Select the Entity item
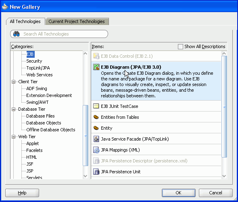 click(x=156, y=128)
